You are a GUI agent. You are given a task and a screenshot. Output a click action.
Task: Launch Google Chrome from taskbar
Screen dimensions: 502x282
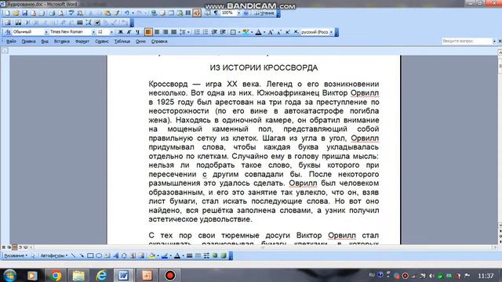56,275
